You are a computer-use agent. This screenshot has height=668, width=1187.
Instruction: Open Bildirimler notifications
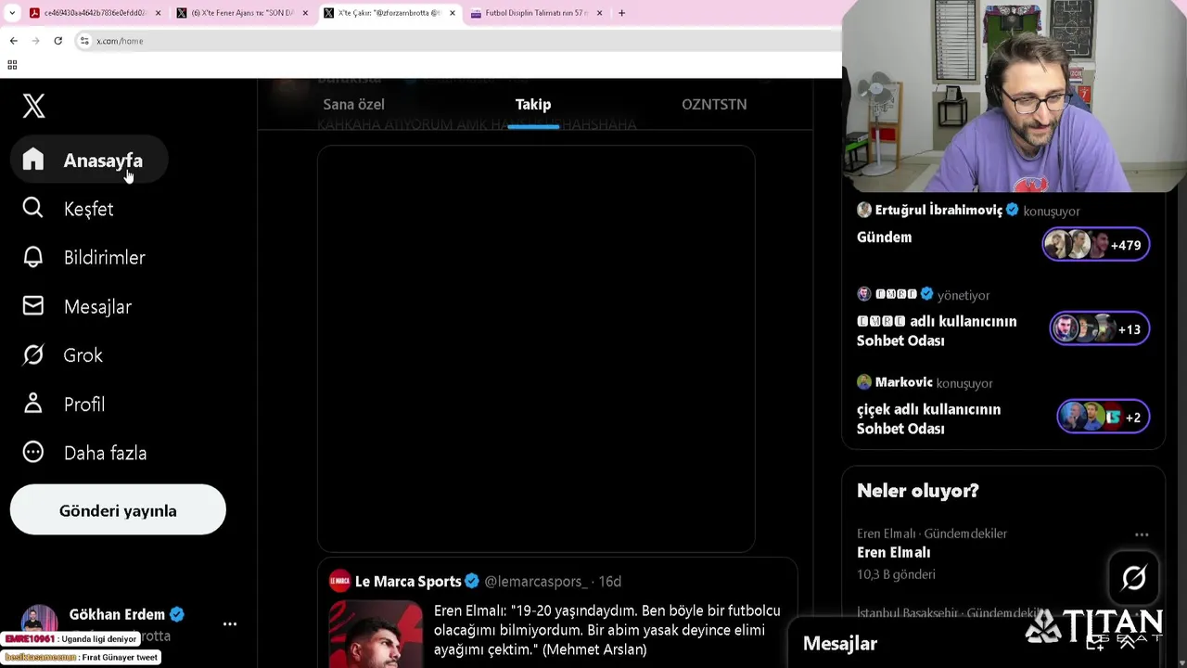[84, 258]
